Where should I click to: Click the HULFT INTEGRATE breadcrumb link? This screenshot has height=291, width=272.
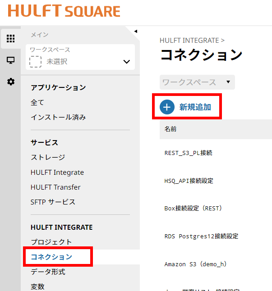[x=189, y=41]
